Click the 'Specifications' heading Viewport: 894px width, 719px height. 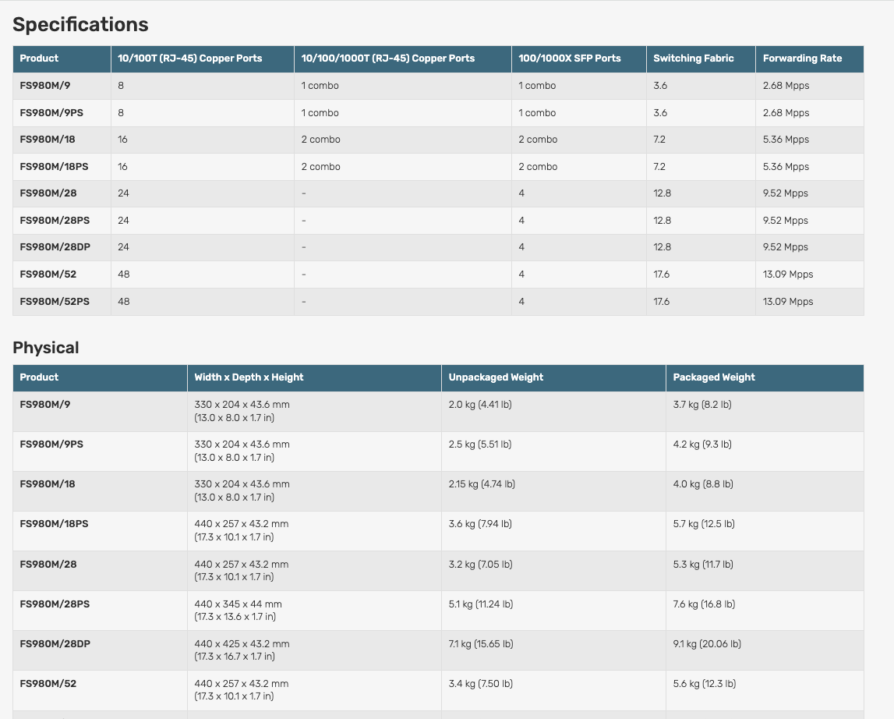[80, 24]
